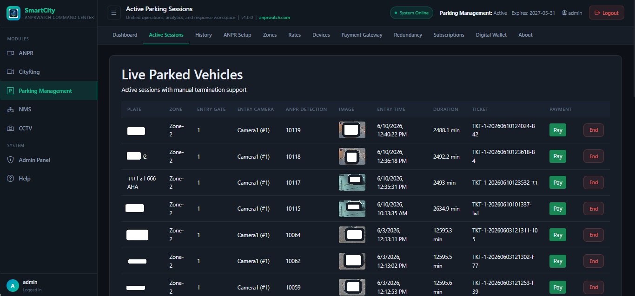Click the DURATION column header
The width and height of the screenshot is (635, 296).
tap(445, 109)
